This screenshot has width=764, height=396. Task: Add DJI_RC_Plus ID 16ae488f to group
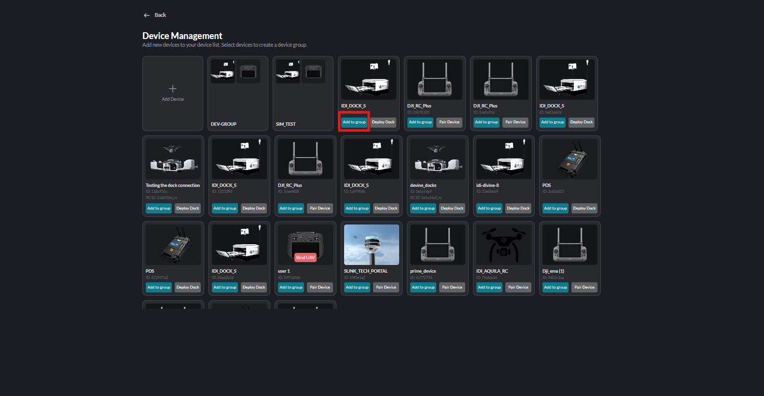[x=291, y=209]
